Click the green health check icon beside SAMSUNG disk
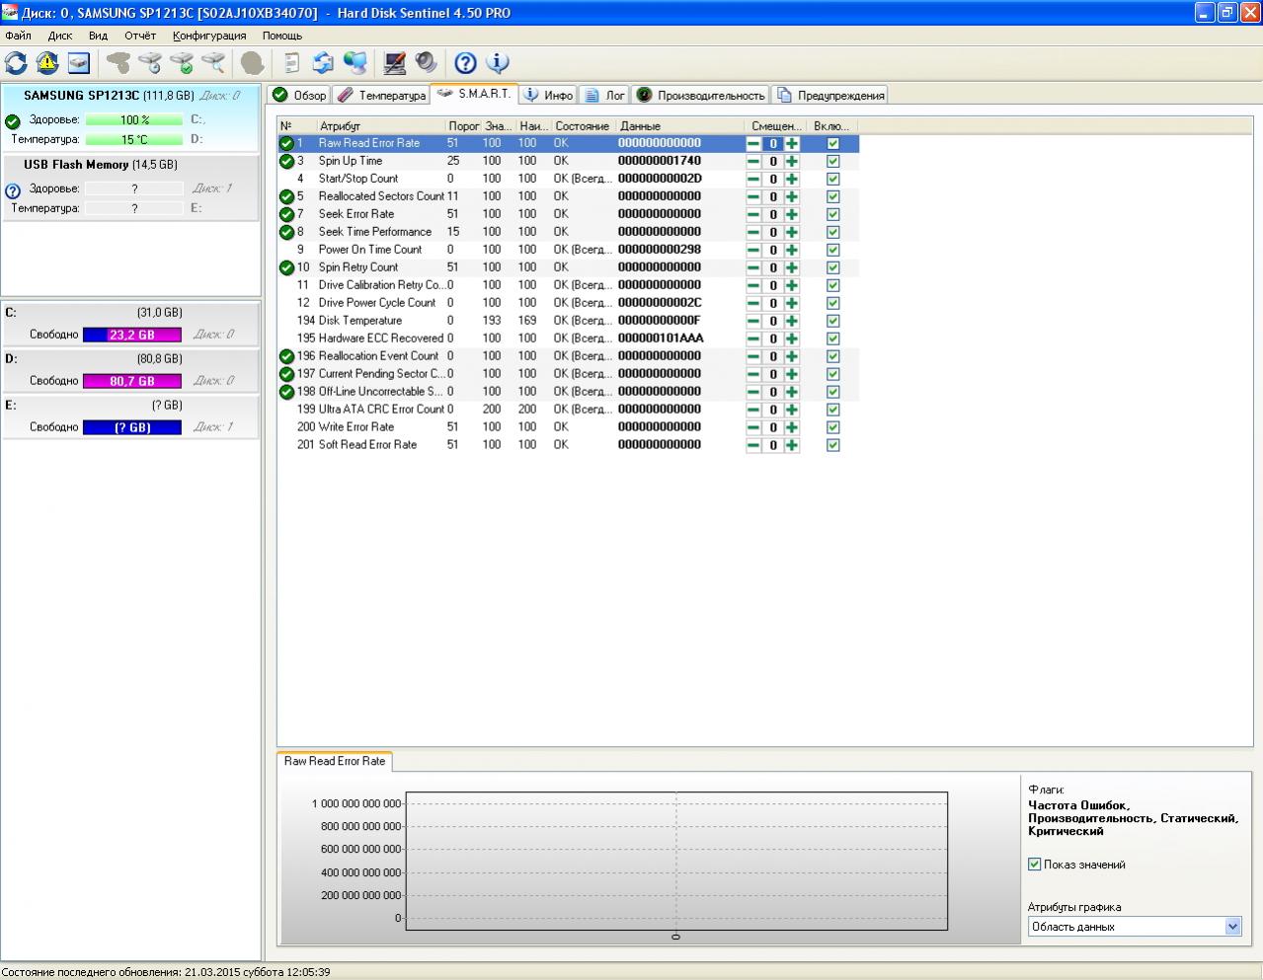Viewport: 1263px width, 980px height. pos(13,121)
